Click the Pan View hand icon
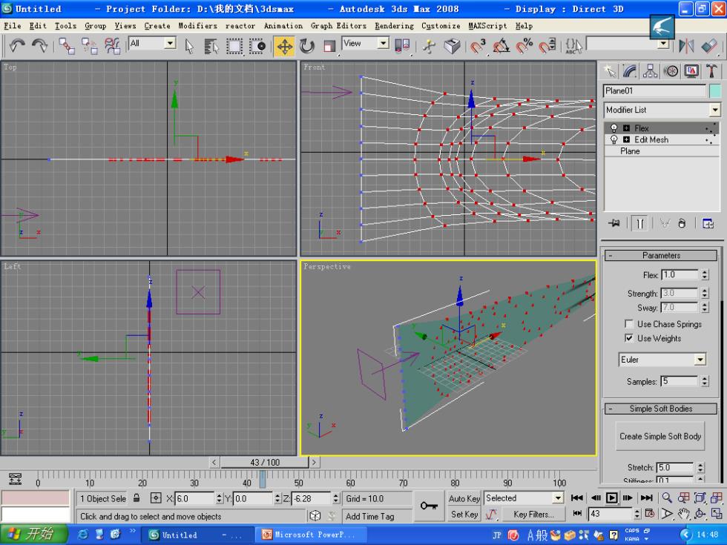Screen dimensions: 727x545 [x=683, y=513]
